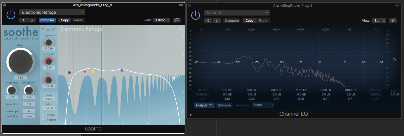The height and width of the screenshot is (136, 404).
Task: Toggle the bell band icon above 1160 Hz
Action: [x=301, y=29]
